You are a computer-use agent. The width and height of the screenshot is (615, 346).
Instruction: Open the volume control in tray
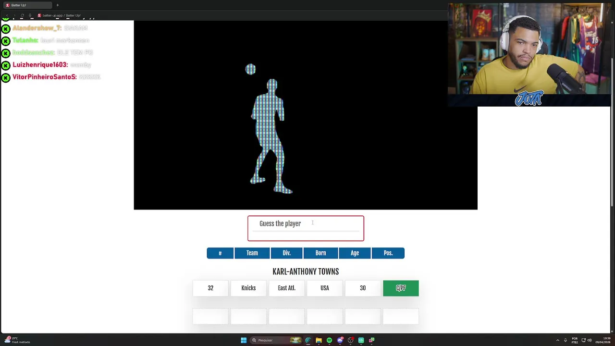point(590,340)
